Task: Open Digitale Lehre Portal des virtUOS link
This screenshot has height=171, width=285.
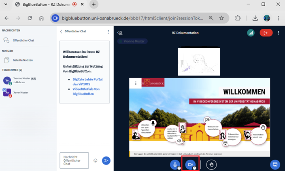Action: click(87, 82)
